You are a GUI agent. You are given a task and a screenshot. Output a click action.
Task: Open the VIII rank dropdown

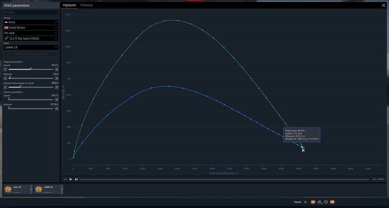31,33
